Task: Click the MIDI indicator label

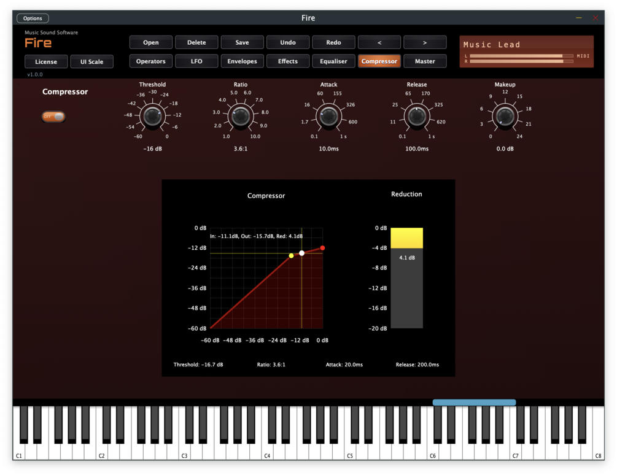Action: click(583, 56)
